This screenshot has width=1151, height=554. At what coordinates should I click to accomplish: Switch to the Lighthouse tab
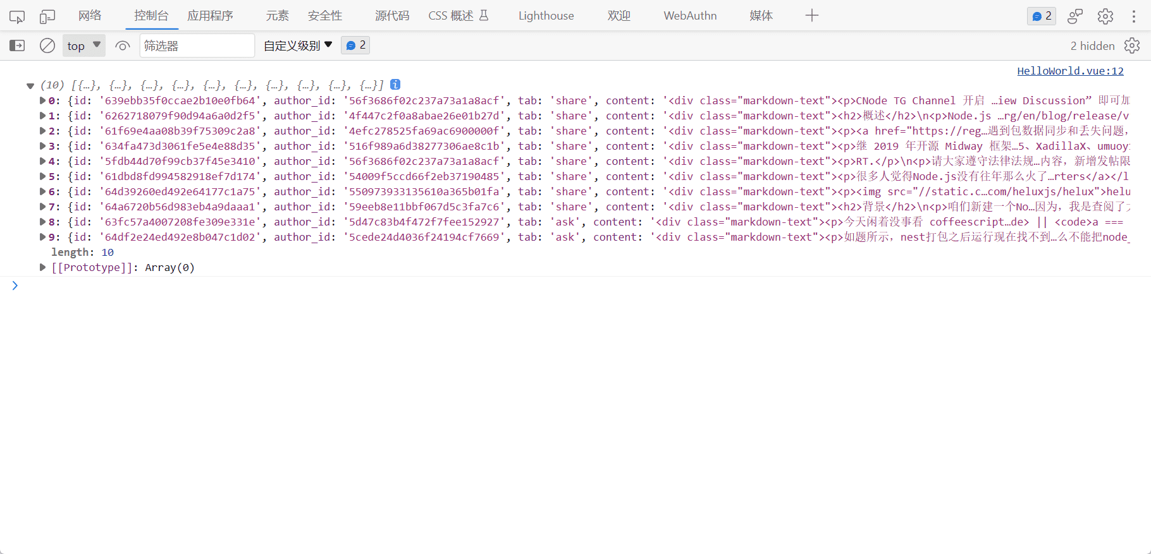[546, 16]
